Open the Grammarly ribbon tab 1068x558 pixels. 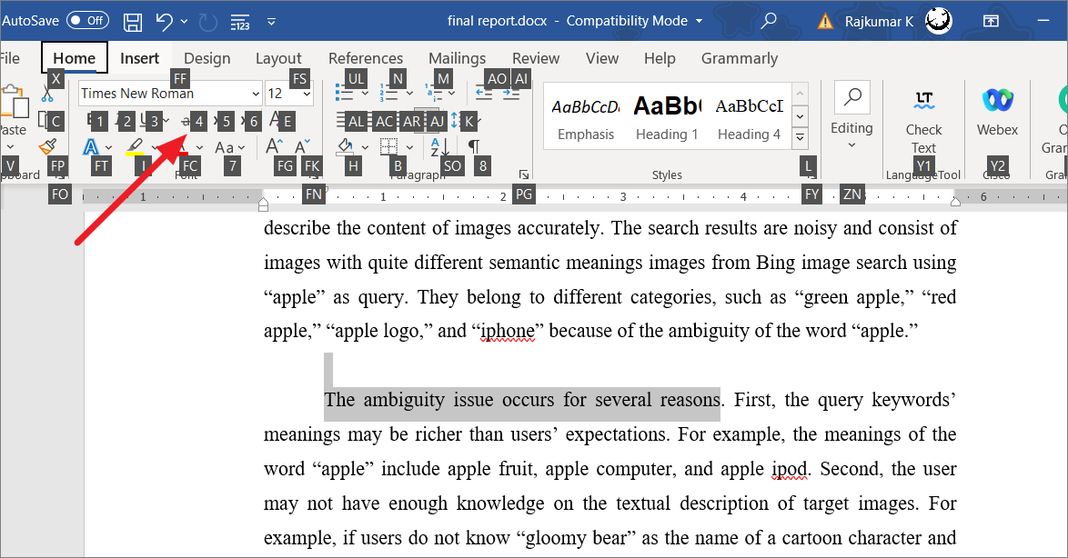coord(740,57)
